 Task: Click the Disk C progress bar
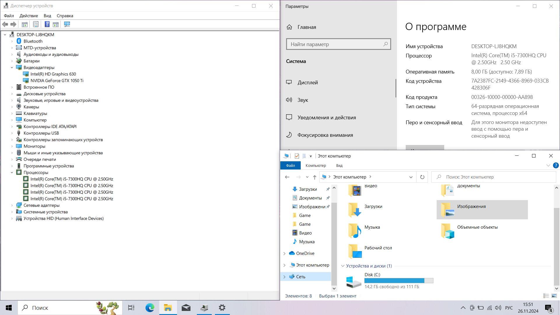tap(399, 280)
